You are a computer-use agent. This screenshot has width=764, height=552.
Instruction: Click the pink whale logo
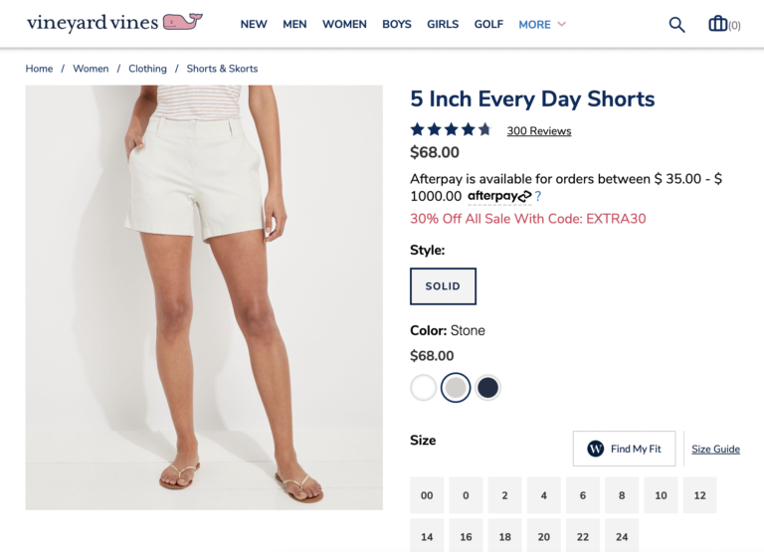[183, 22]
